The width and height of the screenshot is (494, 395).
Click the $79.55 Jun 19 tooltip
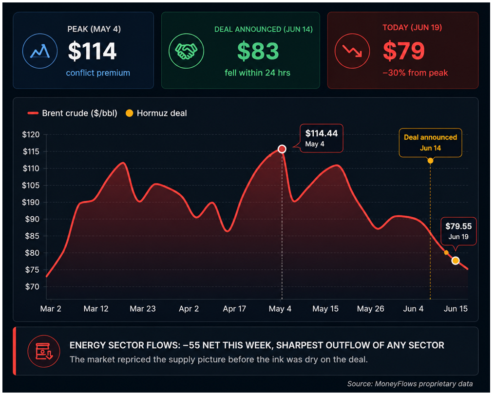(x=458, y=231)
